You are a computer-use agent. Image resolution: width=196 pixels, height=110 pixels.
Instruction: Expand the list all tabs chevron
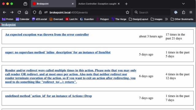coord(183,4)
